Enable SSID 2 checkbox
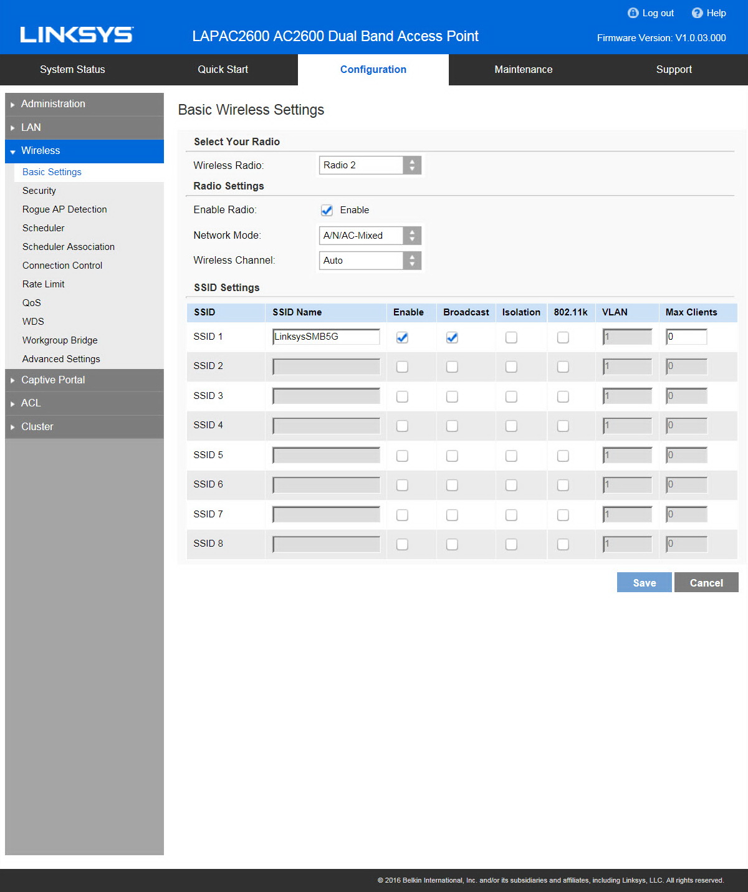The height and width of the screenshot is (892, 748). (402, 367)
